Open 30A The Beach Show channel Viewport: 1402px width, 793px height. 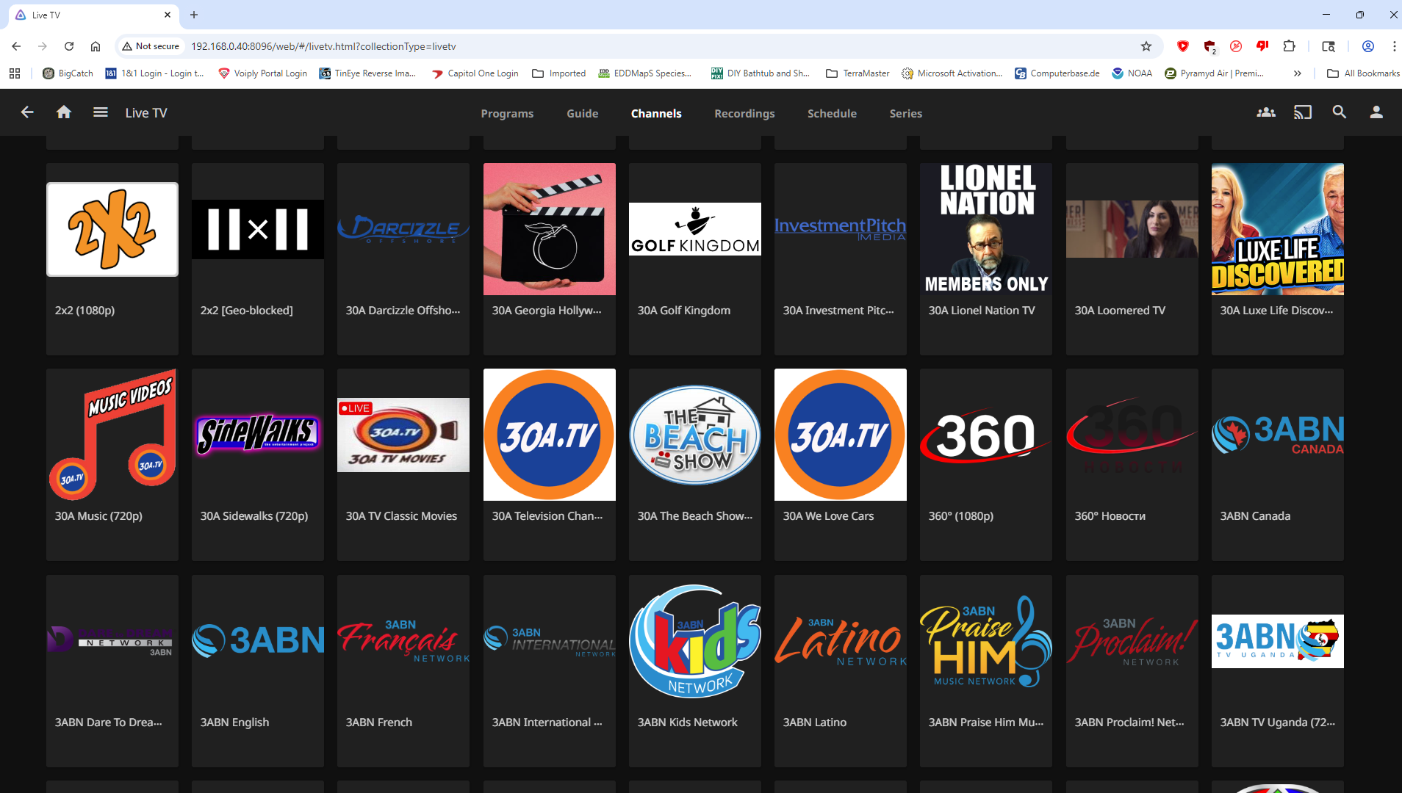pyautogui.click(x=695, y=464)
